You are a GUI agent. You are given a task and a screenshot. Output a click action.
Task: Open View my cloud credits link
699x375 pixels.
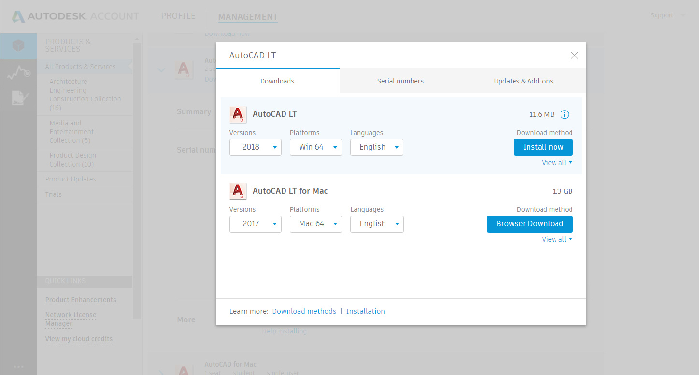79,339
